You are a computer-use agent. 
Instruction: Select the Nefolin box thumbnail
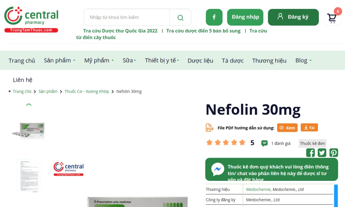(x=29, y=131)
